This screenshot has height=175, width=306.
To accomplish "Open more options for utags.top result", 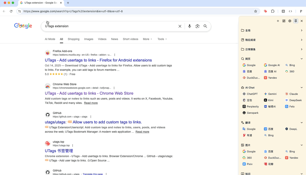I will tap(73, 145).
